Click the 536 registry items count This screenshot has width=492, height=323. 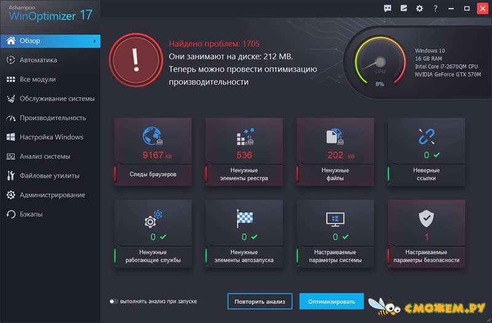(244, 155)
